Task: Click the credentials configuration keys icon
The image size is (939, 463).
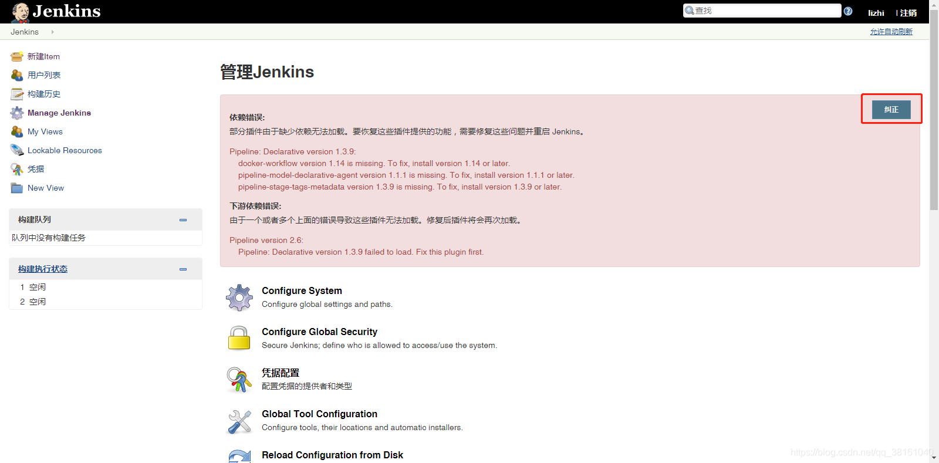Action: 239,380
